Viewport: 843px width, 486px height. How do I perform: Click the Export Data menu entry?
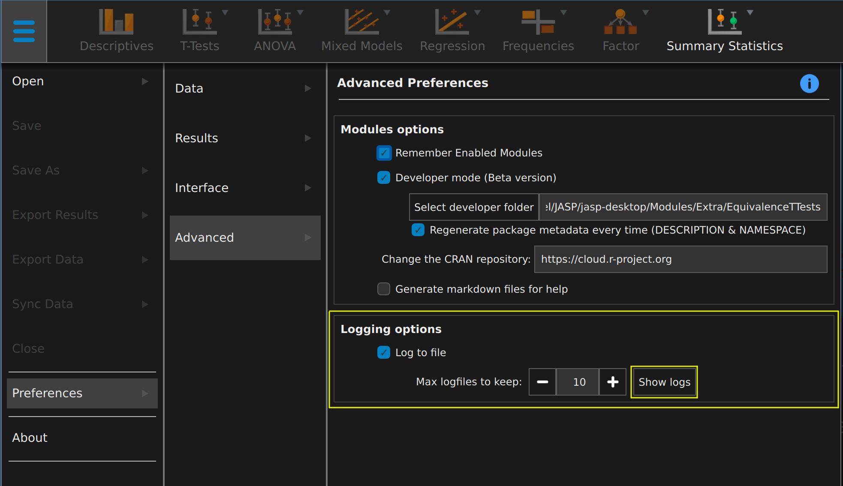(81, 260)
